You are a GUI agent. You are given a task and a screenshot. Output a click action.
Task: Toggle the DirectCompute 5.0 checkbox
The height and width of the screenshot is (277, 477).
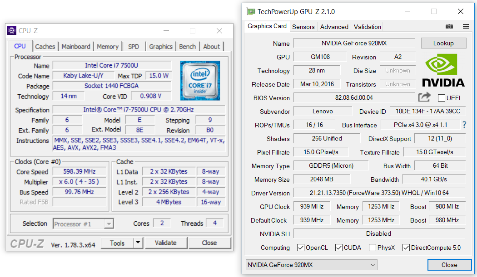pos(406,248)
